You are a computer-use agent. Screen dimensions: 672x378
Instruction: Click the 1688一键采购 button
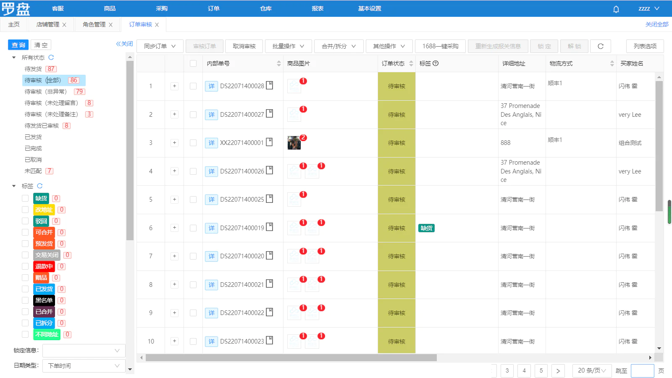pos(440,46)
